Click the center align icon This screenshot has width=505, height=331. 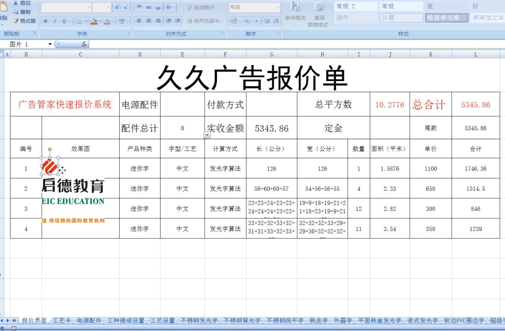(148, 21)
